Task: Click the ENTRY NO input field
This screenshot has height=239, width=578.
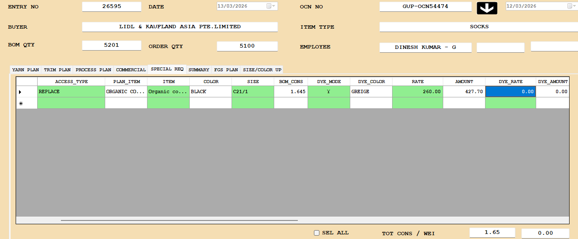Action: click(112, 7)
